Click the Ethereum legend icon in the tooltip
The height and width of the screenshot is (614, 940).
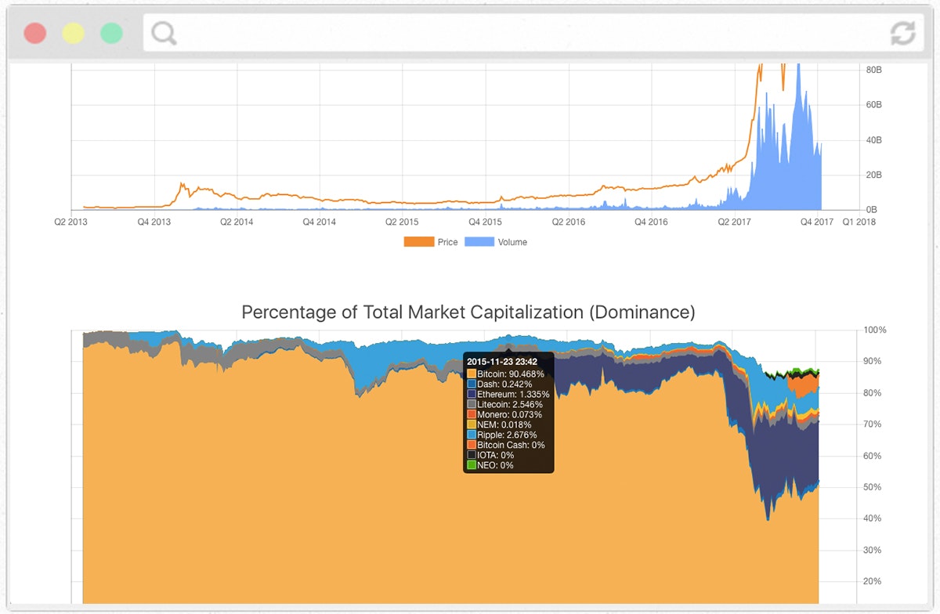pos(471,393)
